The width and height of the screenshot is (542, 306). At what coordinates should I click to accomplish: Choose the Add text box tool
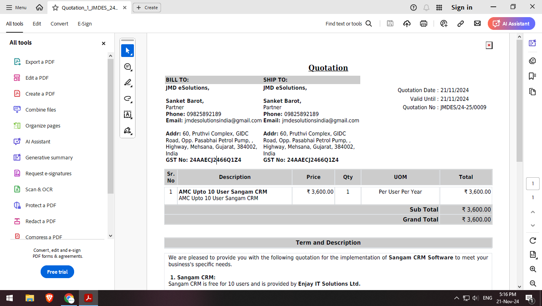click(x=128, y=114)
